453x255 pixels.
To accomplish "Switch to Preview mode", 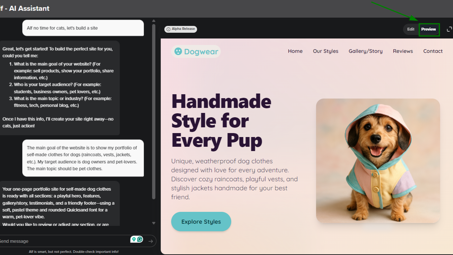I will (x=429, y=29).
